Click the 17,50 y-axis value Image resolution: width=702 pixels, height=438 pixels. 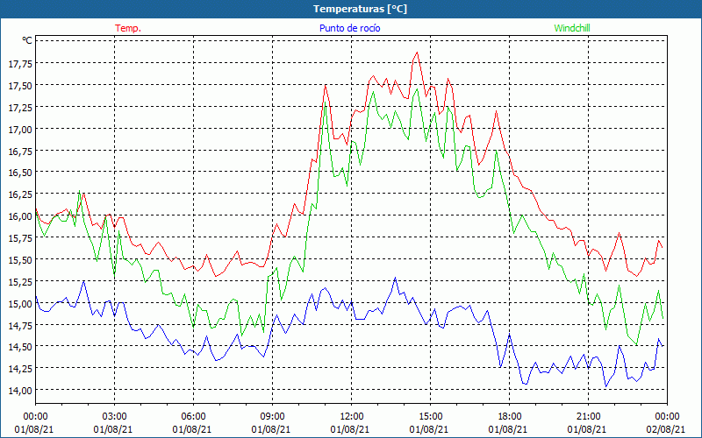pos(20,85)
